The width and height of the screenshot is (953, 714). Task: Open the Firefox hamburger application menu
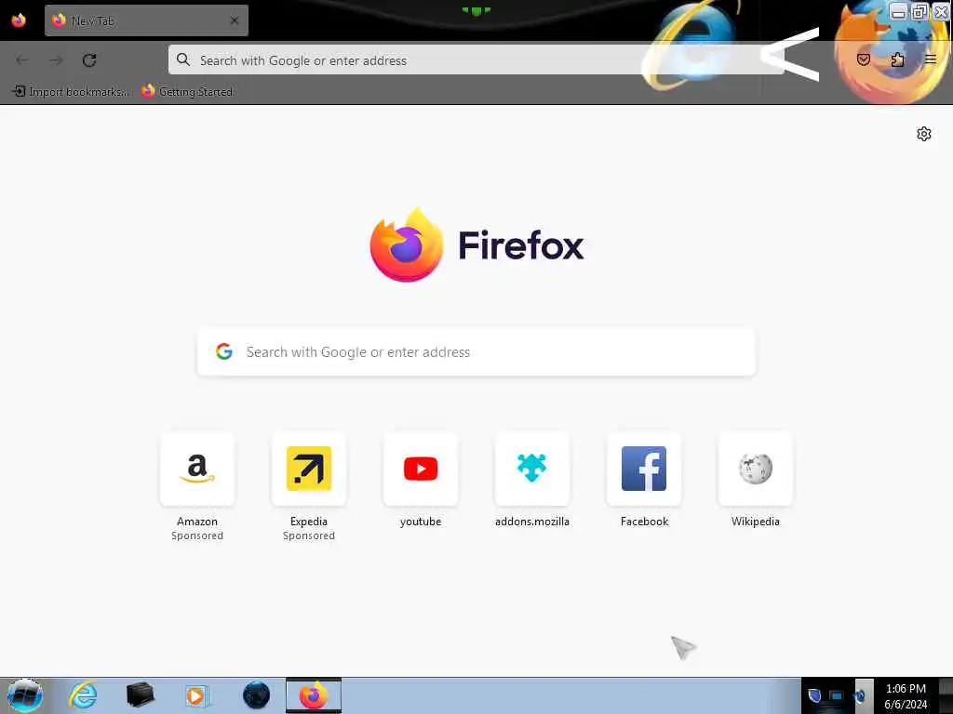pos(931,59)
